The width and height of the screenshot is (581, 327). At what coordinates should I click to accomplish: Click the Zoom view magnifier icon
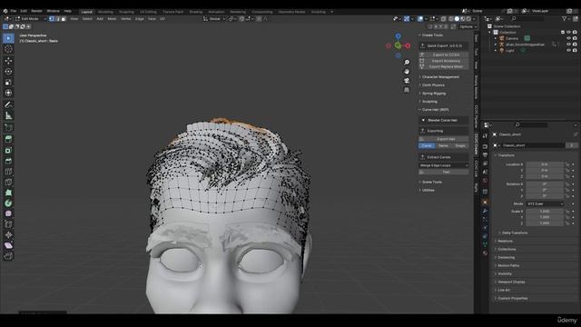[x=407, y=63]
